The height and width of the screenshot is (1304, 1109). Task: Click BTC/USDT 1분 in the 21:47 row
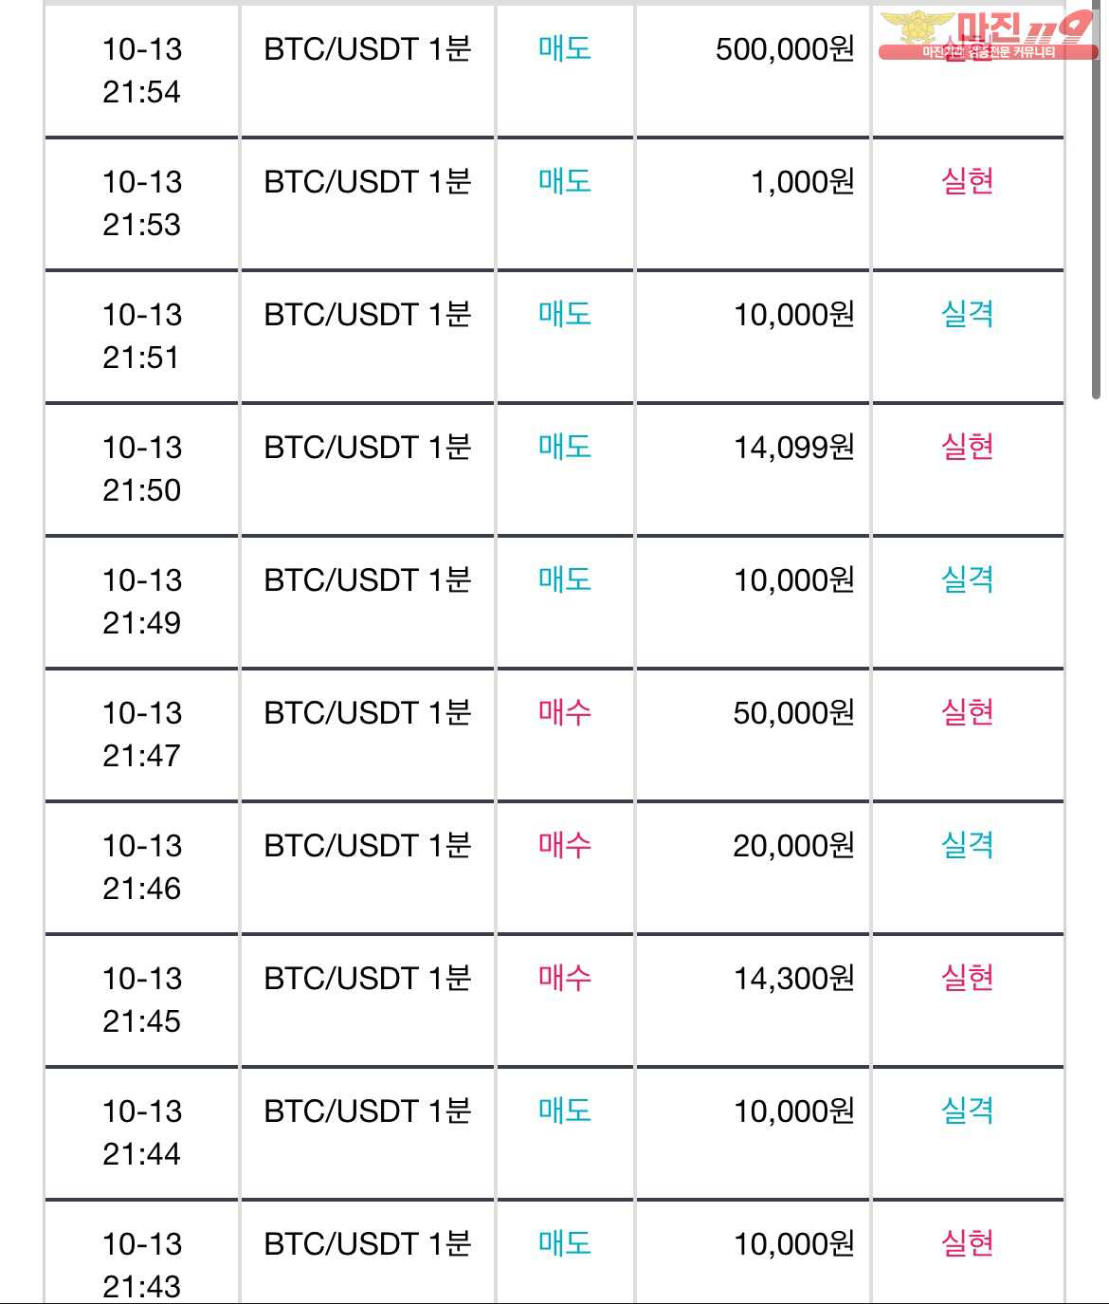point(368,712)
